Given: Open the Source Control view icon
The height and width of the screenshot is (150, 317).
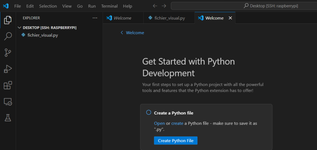Looking at the screenshot, I should [8, 53].
